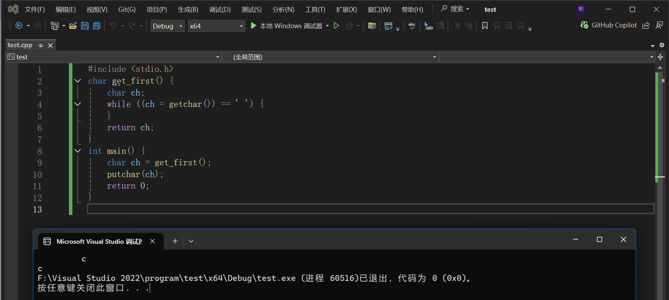This screenshot has width=669, height=300.
Task: Open the test project scope dropdown
Action: click(113, 57)
